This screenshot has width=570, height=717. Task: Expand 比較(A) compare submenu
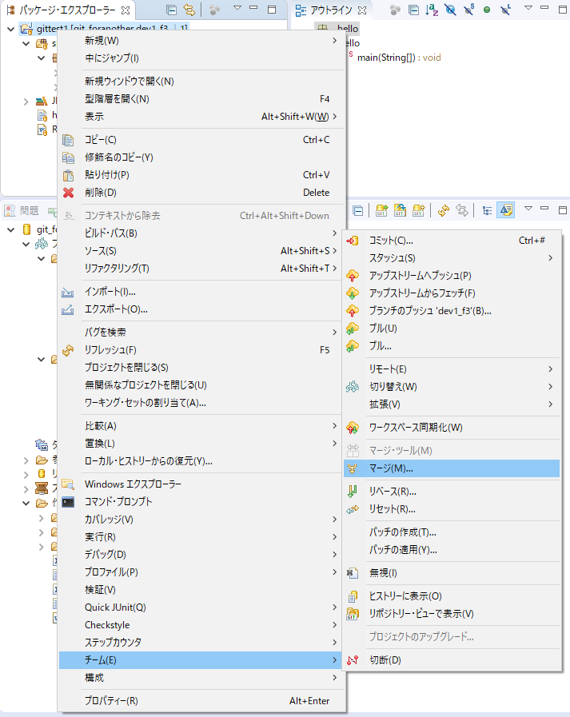pyautogui.click(x=201, y=426)
